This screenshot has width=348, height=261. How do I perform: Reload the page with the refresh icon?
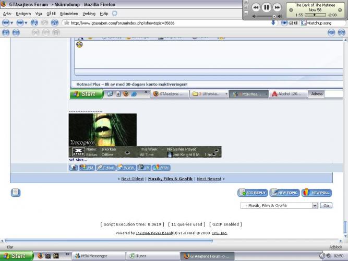(x=34, y=23)
